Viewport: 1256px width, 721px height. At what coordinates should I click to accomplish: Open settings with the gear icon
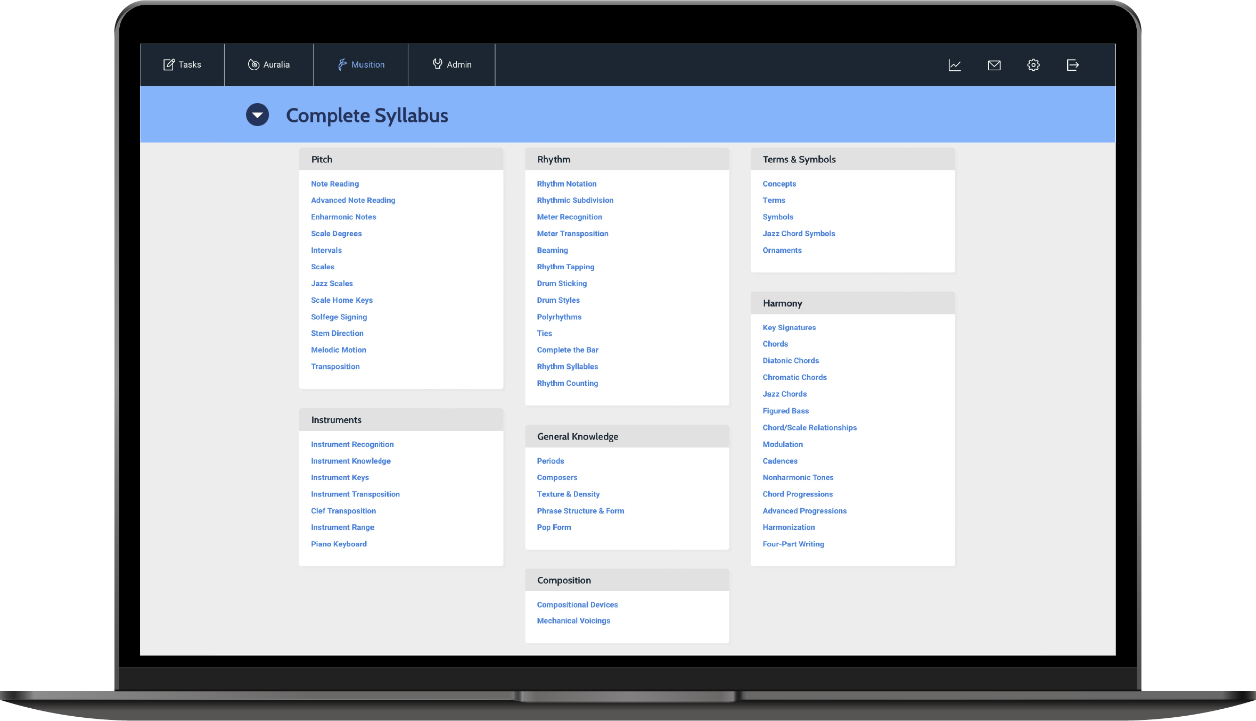pos(1033,65)
